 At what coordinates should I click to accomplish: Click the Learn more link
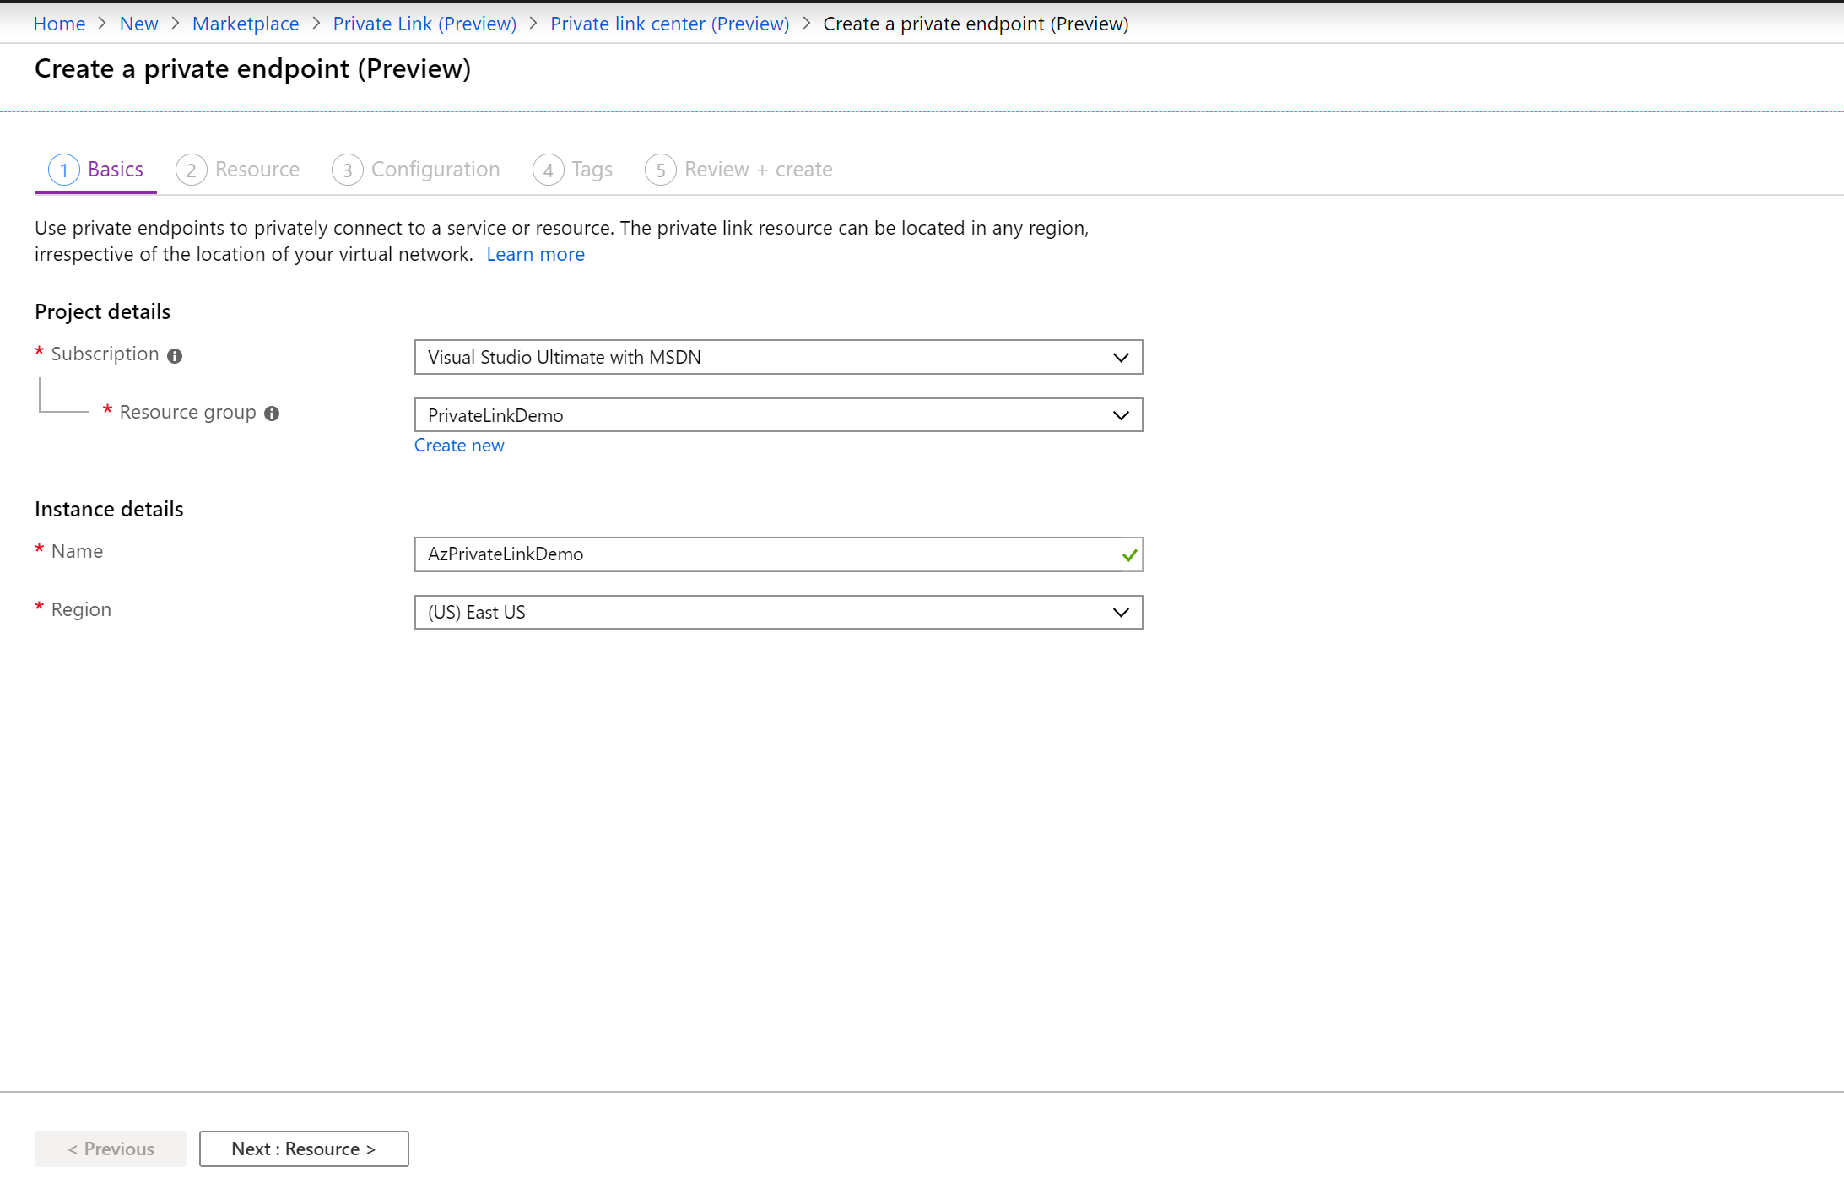coord(535,254)
